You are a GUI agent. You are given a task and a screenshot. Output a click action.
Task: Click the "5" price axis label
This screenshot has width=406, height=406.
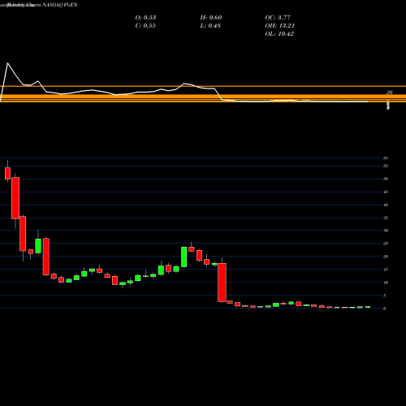coord(385,296)
